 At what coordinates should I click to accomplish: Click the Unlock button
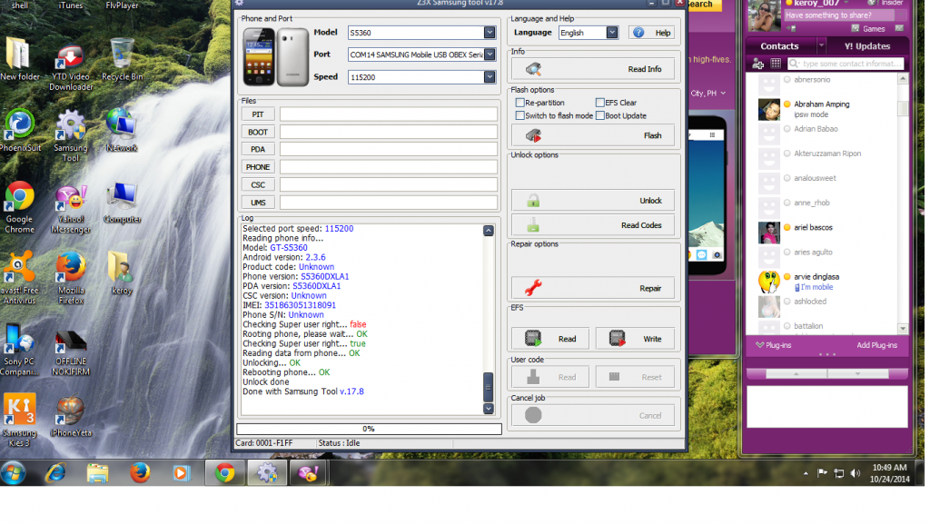(x=592, y=201)
